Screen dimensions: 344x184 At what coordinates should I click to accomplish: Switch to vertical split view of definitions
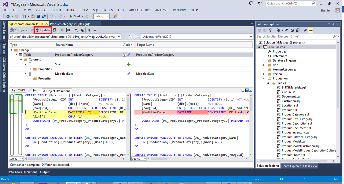pos(243,90)
